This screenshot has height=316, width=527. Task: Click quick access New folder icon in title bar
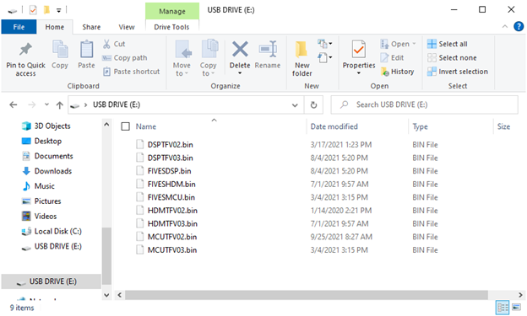pos(46,10)
